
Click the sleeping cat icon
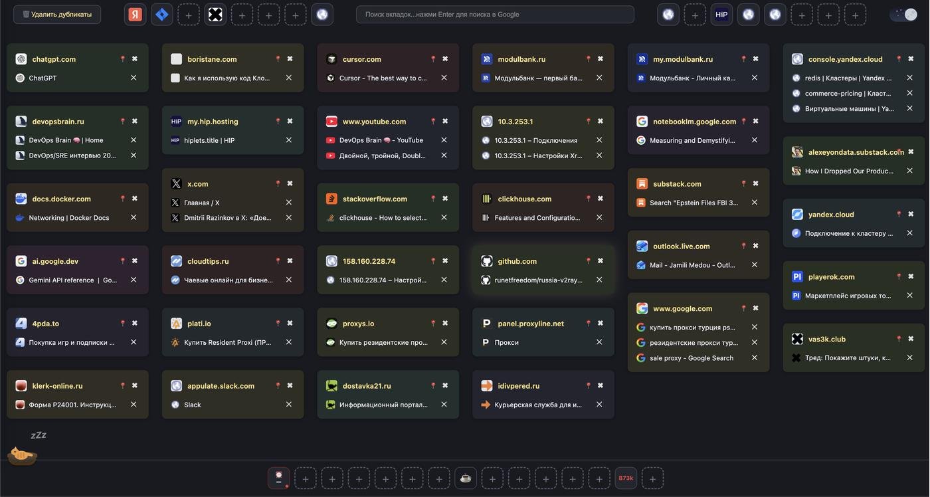pyautogui.click(x=22, y=455)
